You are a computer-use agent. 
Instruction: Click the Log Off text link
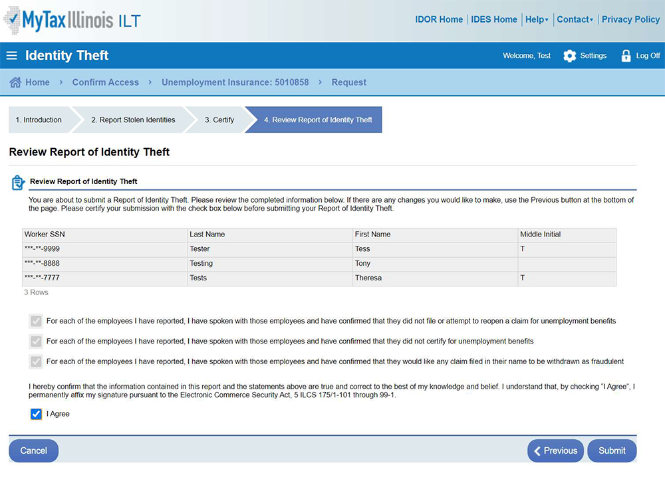click(648, 56)
